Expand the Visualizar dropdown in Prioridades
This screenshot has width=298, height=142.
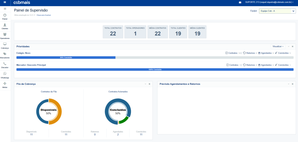(x=278, y=46)
